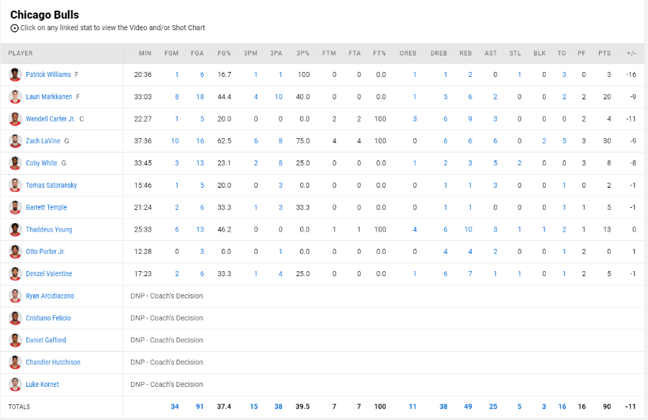Image resolution: width=648 pixels, height=420 pixels.
Task: Click Patrick Williams' player headshot
Action: pyautogui.click(x=15, y=75)
